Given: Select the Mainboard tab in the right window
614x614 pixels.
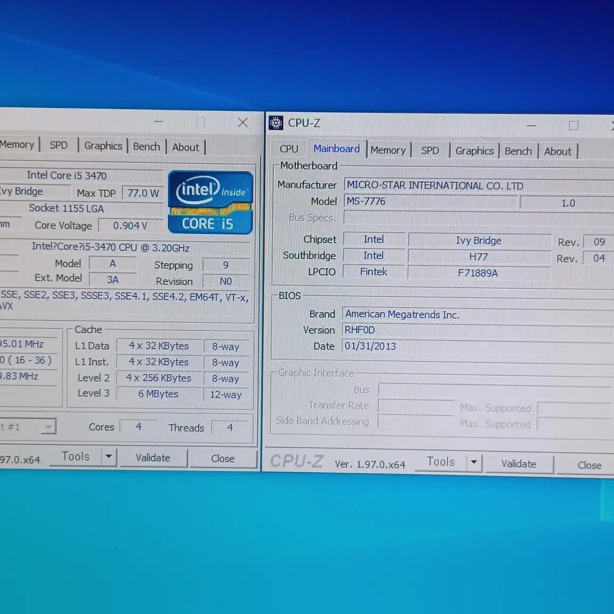Looking at the screenshot, I should tap(337, 149).
